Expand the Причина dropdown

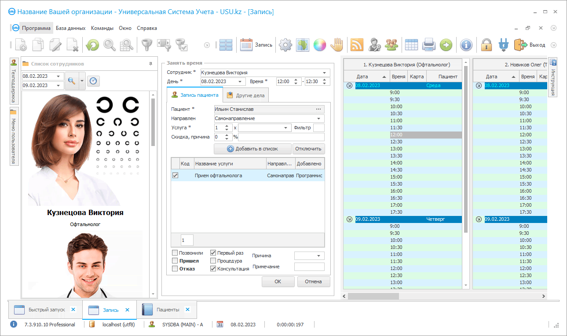point(318,256)
